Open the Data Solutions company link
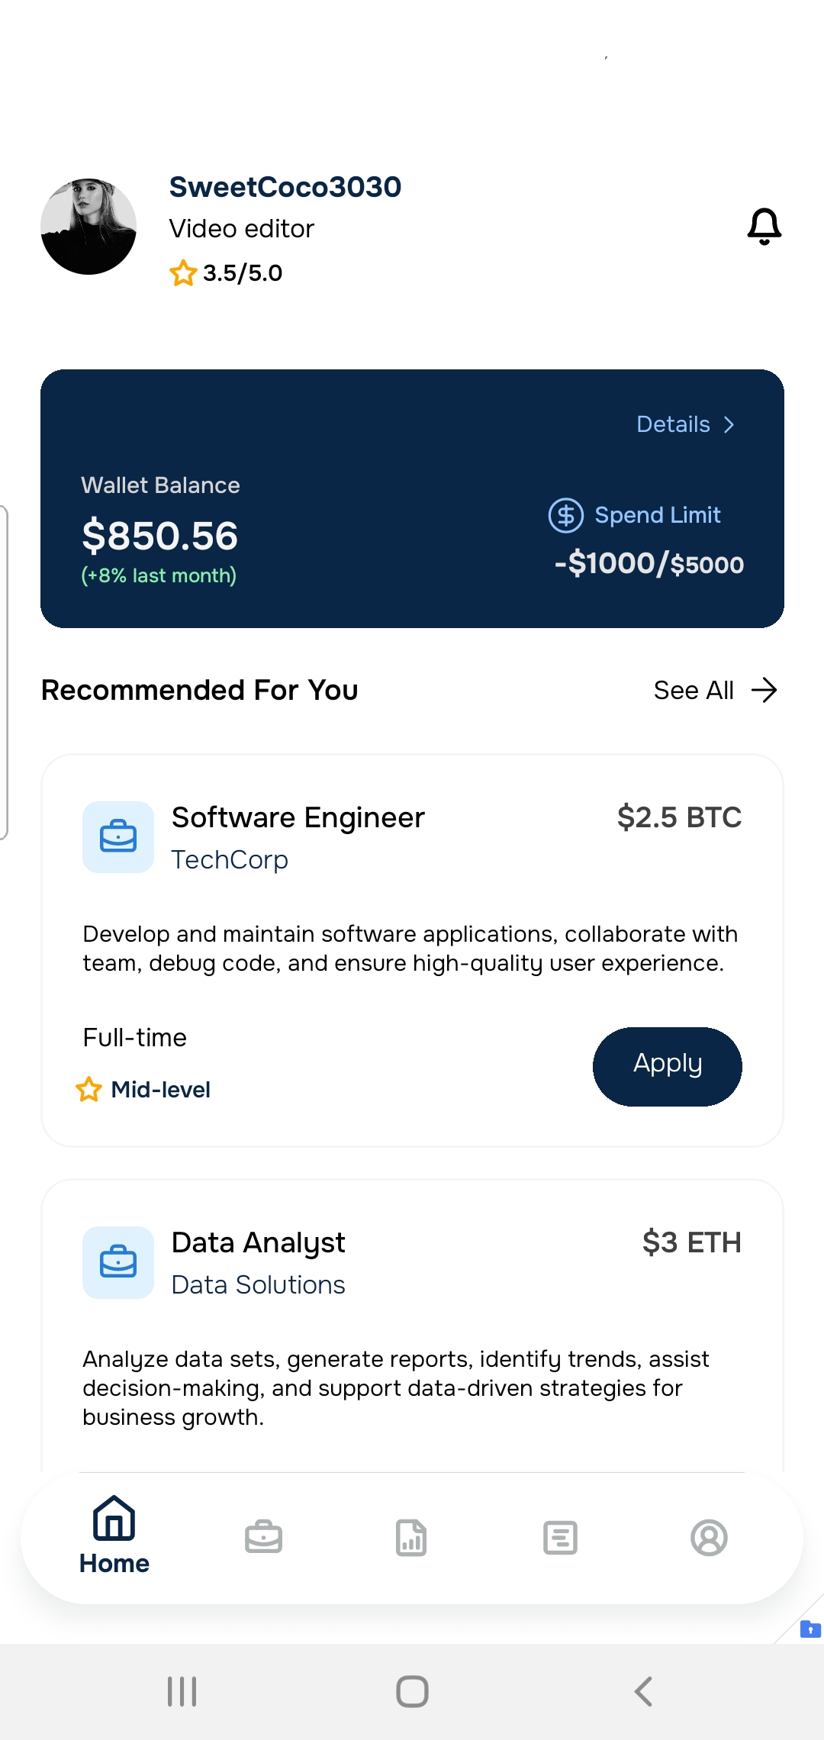The image size is (824, 1740). (x=258, y=1285)
